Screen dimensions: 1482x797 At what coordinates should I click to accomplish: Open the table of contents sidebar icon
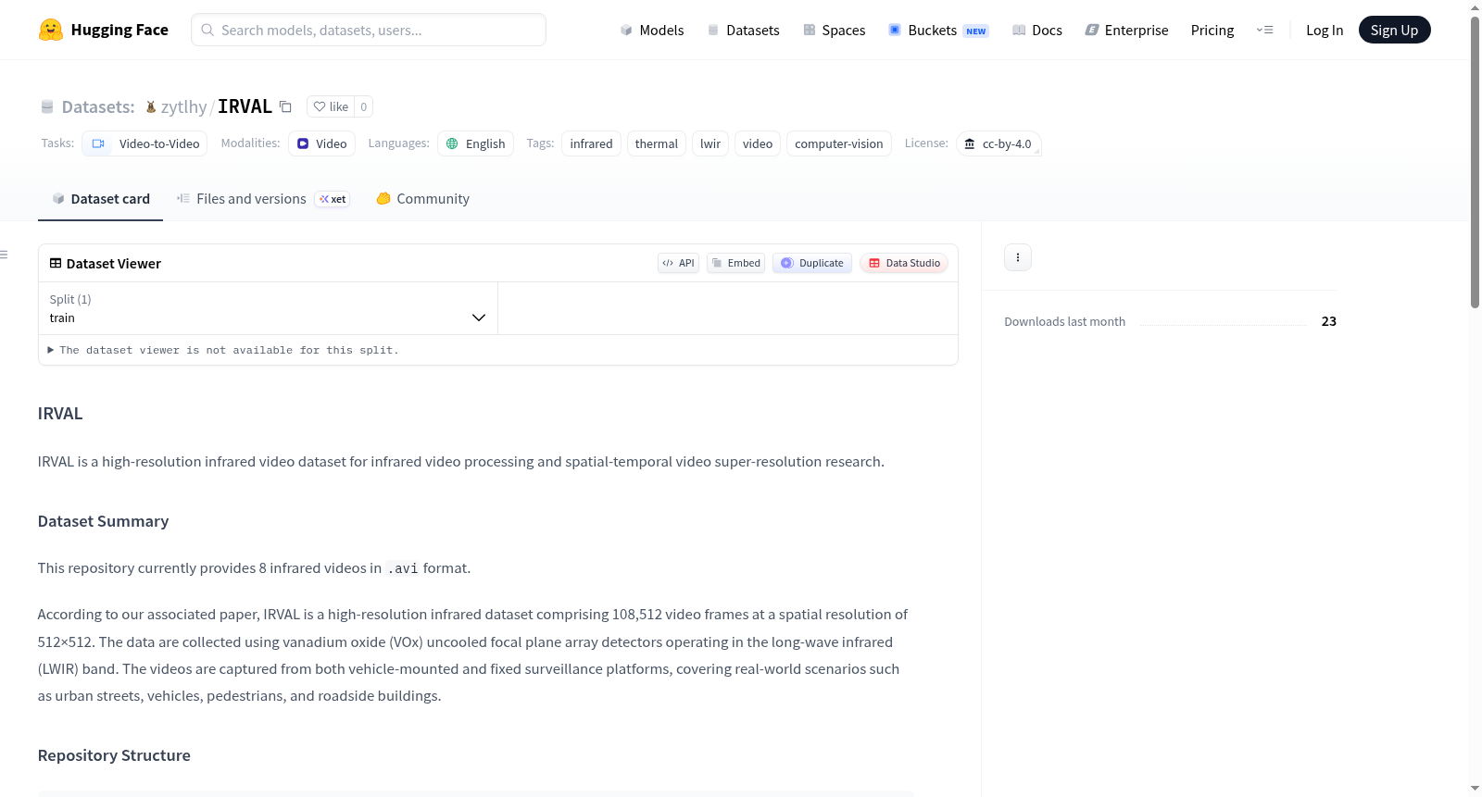click(x=4, y=255)
